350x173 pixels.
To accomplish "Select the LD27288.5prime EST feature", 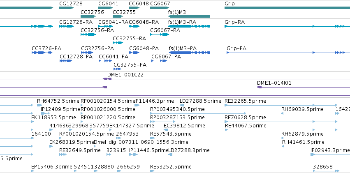I will (x=182, y=105).
